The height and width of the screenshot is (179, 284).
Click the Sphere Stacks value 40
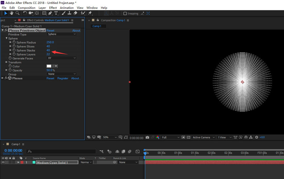48,50
